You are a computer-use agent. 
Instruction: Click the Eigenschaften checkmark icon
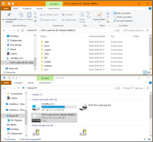tap(99, 14)
